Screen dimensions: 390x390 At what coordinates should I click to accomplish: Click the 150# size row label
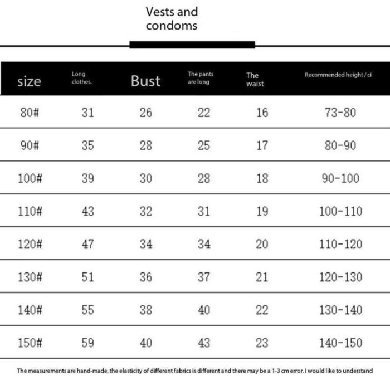pos(29,343)
